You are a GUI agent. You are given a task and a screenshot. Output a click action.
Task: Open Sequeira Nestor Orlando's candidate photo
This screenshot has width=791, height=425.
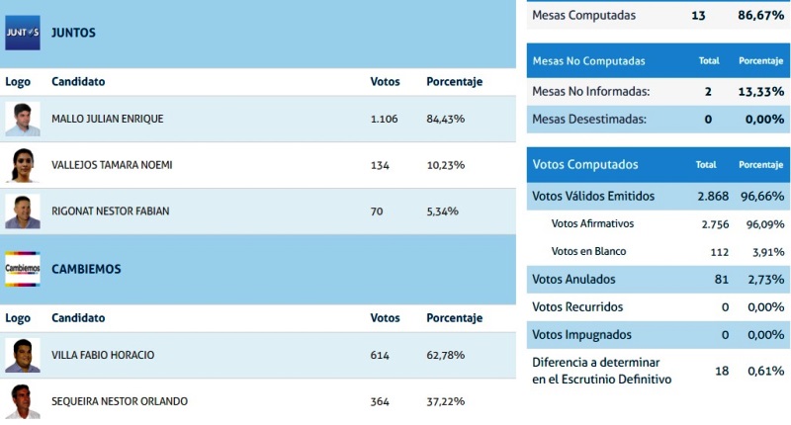(x=22, y=400)
